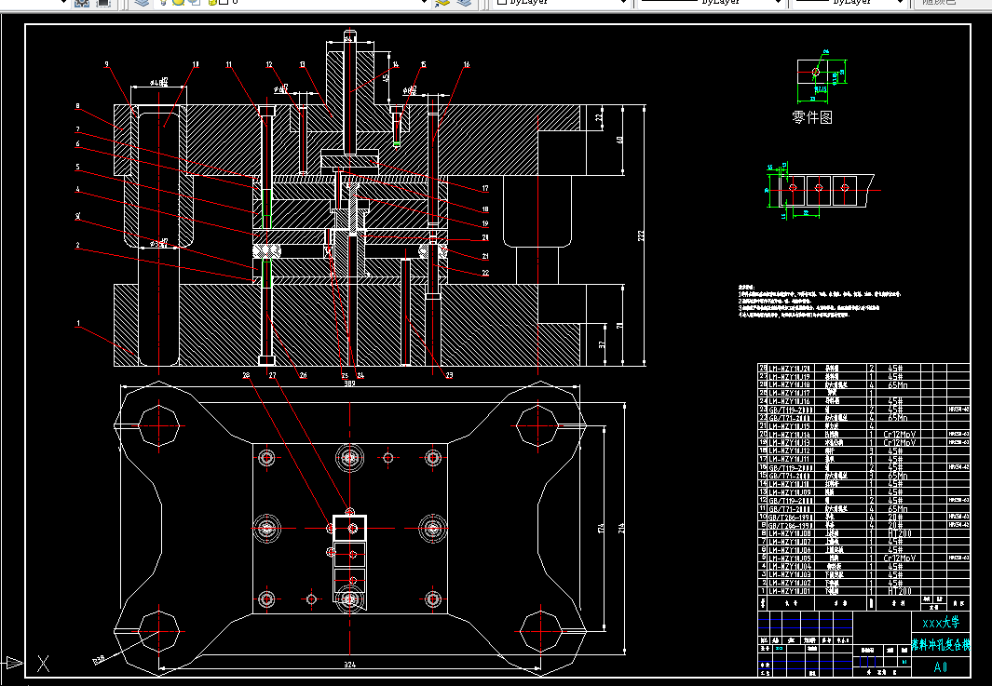Select the 零件图 text label

(812, 117)
